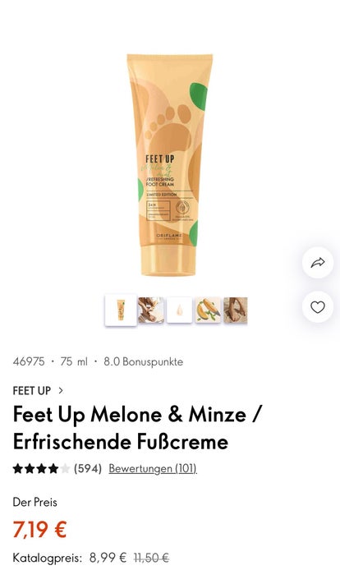Click the red 7,19 € price
This screenshot has height=570, width=340.
pos(39,529)
